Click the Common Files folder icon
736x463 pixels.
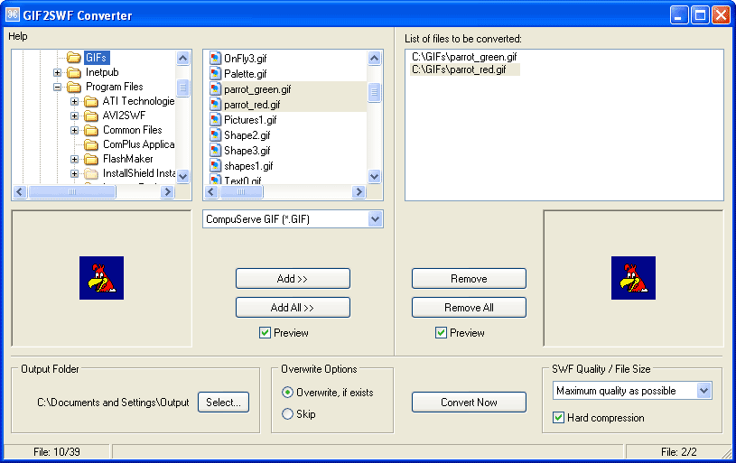91,130
